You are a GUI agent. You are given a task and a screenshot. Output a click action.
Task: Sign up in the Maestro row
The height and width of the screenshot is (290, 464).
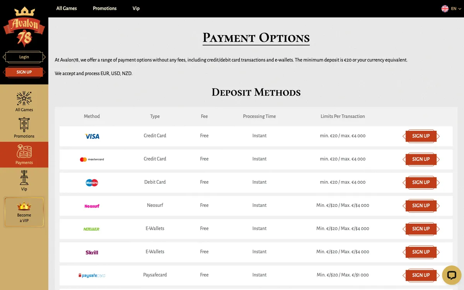point(421,183)
